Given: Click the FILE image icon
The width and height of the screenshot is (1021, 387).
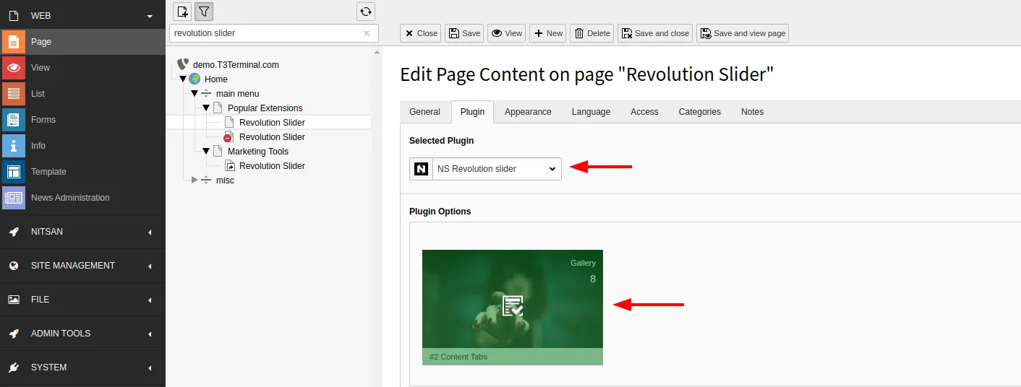Looking at the screenshot, I should tap(13, 300).
